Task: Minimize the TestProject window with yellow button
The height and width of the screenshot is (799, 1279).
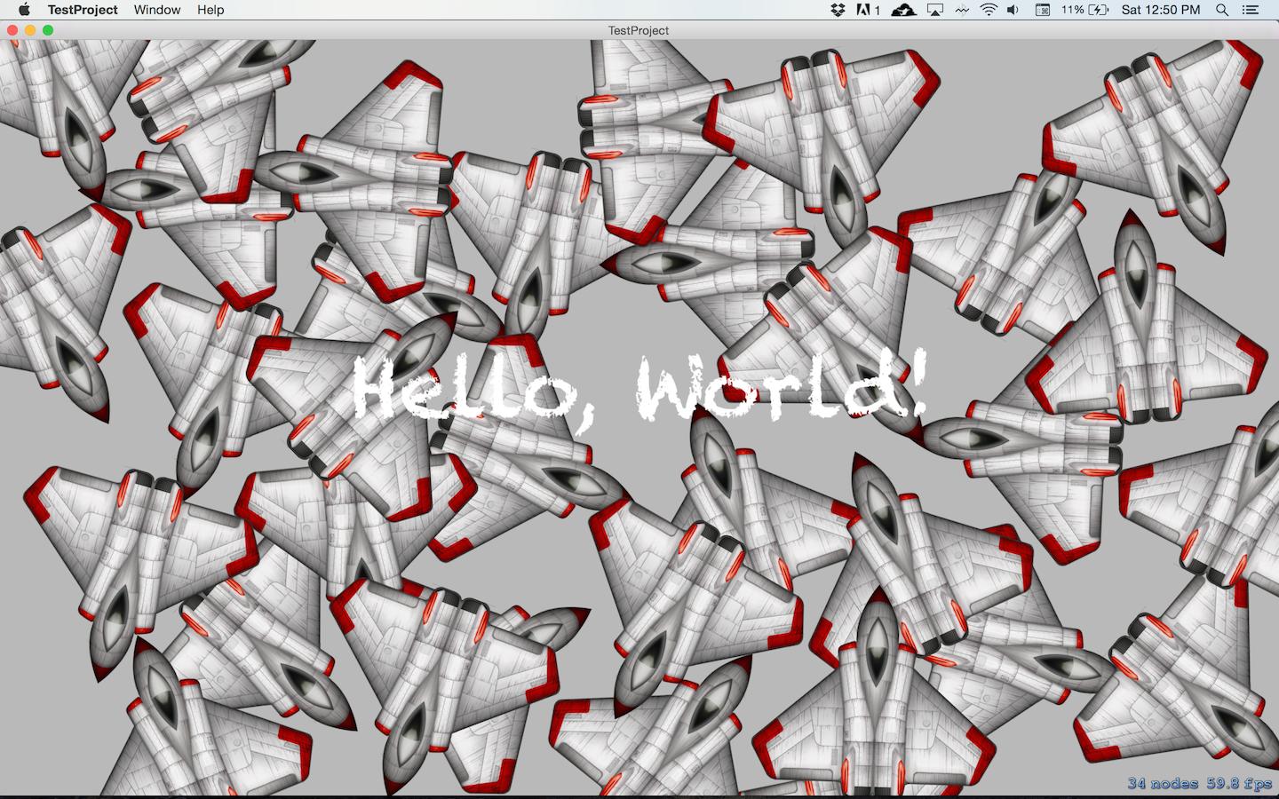Action: 30,30
